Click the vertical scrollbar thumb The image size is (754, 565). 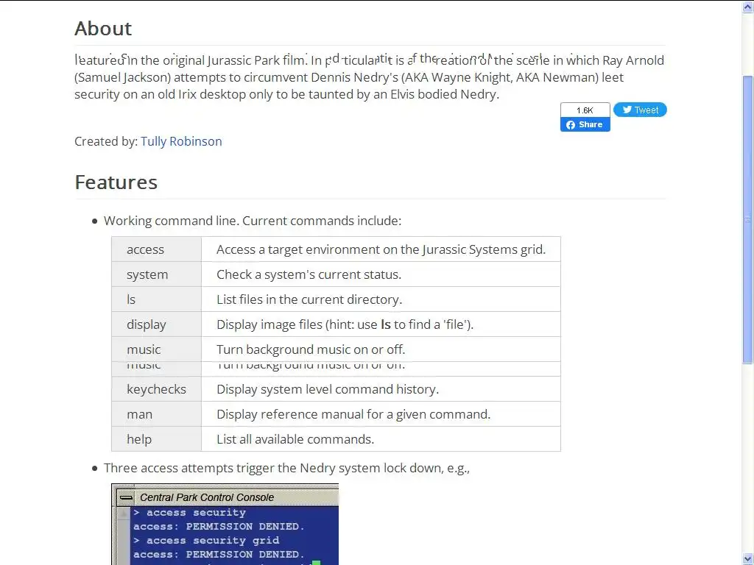(748, 219)
